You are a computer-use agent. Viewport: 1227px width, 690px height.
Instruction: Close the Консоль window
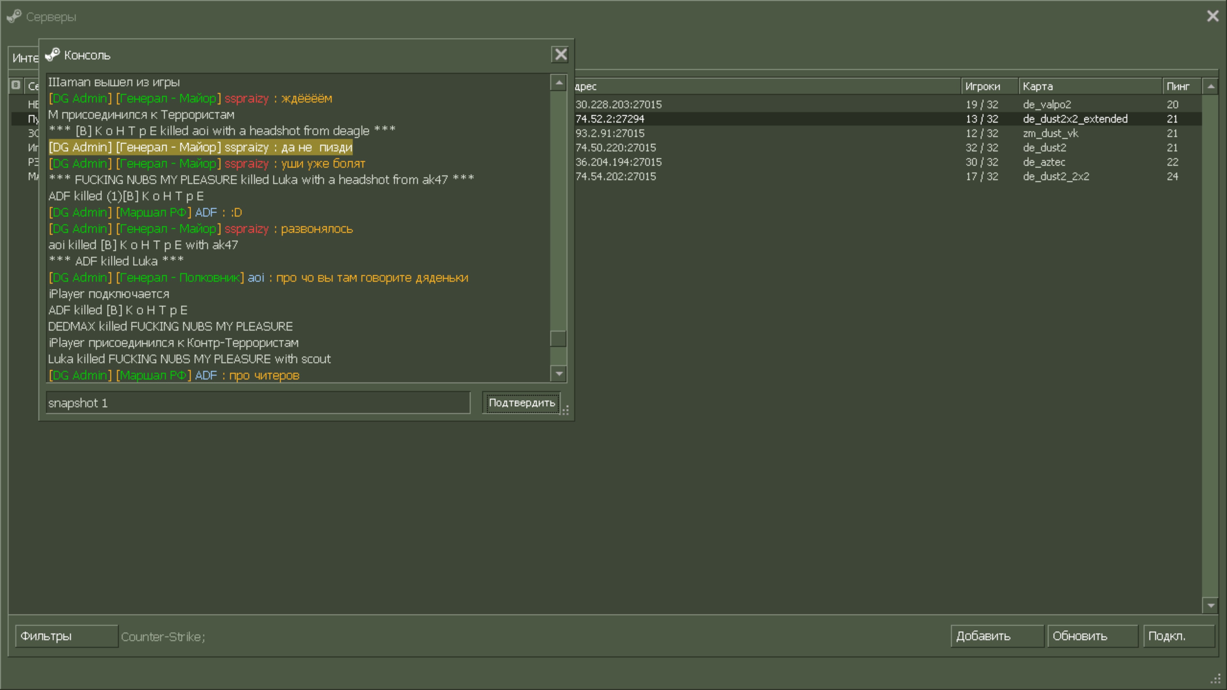click(561, 55)
